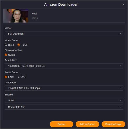Click the dropdown arrow in the Mode field

pyautogui.click(x=120, y=34)
